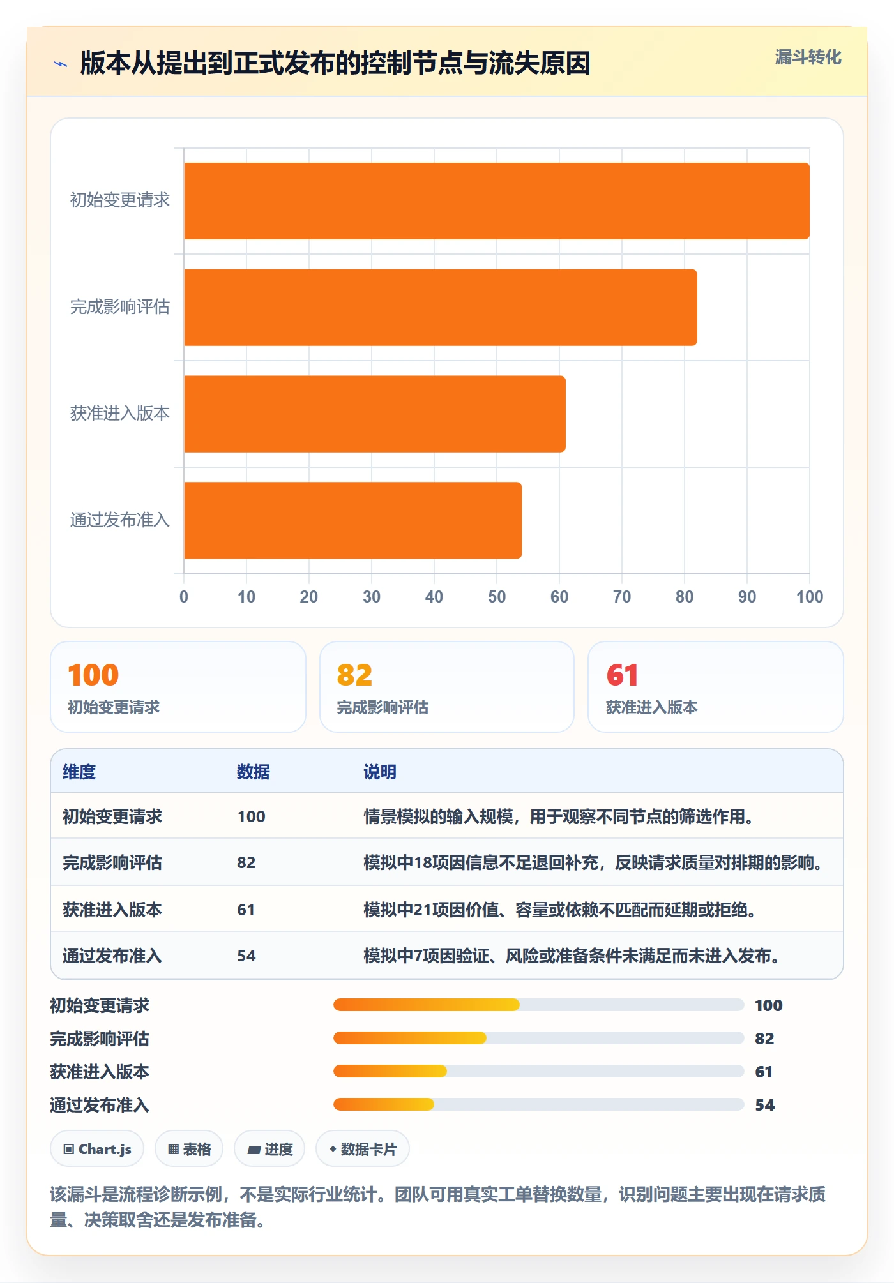Click the description starting 模拟中7项
The height and width of the screenshot is (1283, 894).
coord(572,956)
